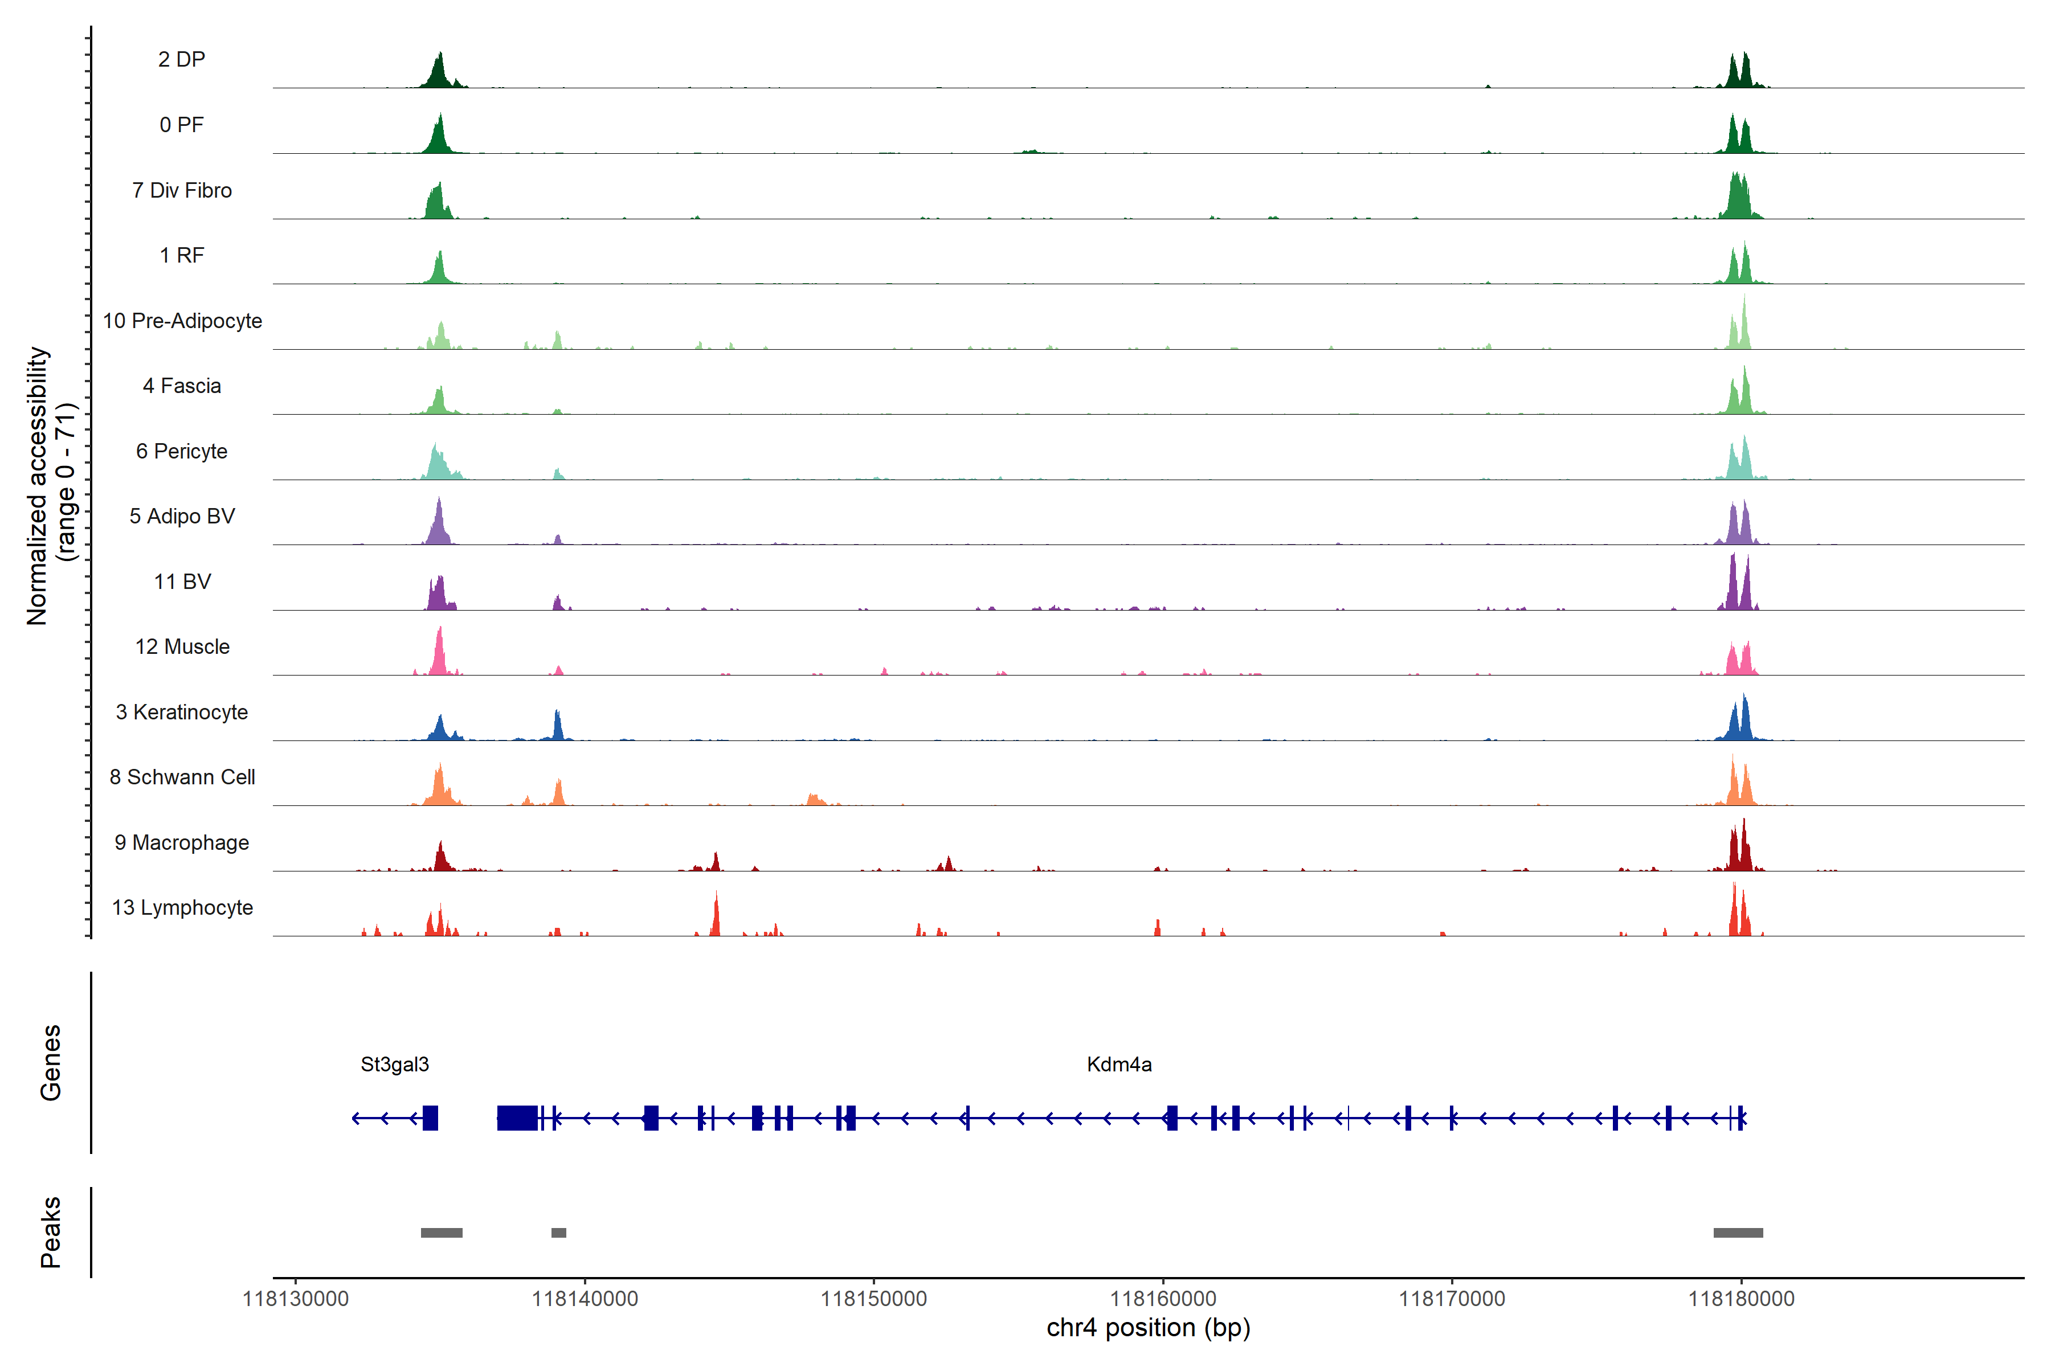This screenshot has width=2051, height=1367.
Task: Click the rightmost gray peak bar
Action: (1738, 1233)
